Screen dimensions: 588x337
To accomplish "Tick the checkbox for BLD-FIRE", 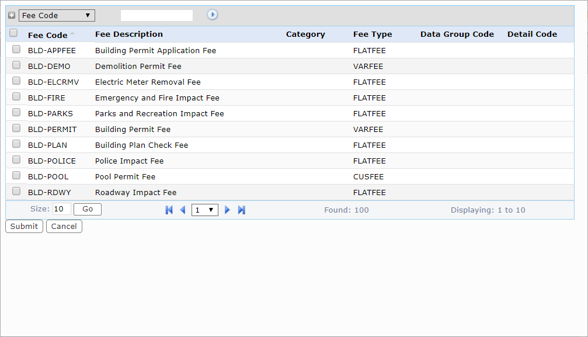I will click(16, 97).
